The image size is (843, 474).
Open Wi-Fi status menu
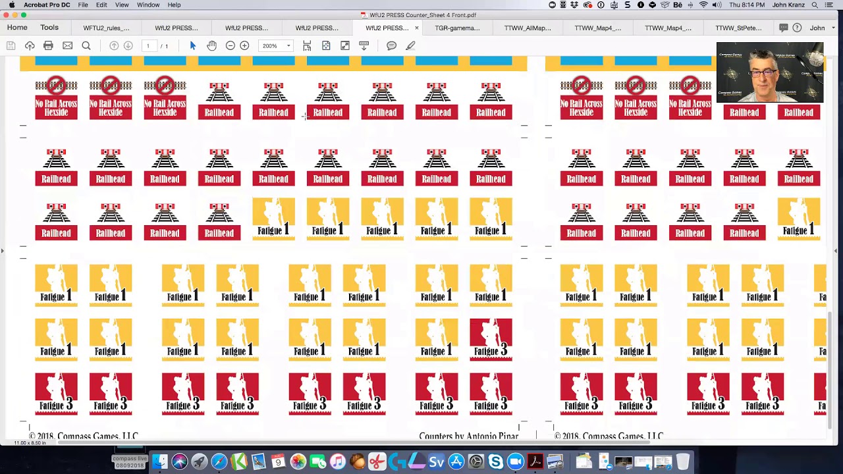point(704,5)
